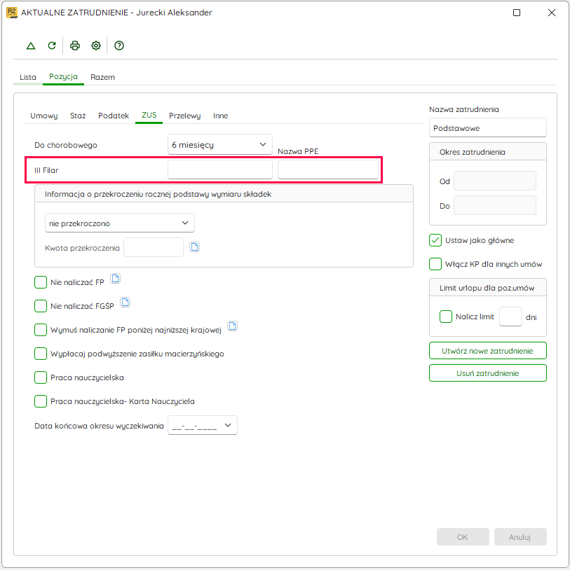
Task: Open the Do chorobowego dropdown
Action: pyautogui.click(x=220, y=145)
